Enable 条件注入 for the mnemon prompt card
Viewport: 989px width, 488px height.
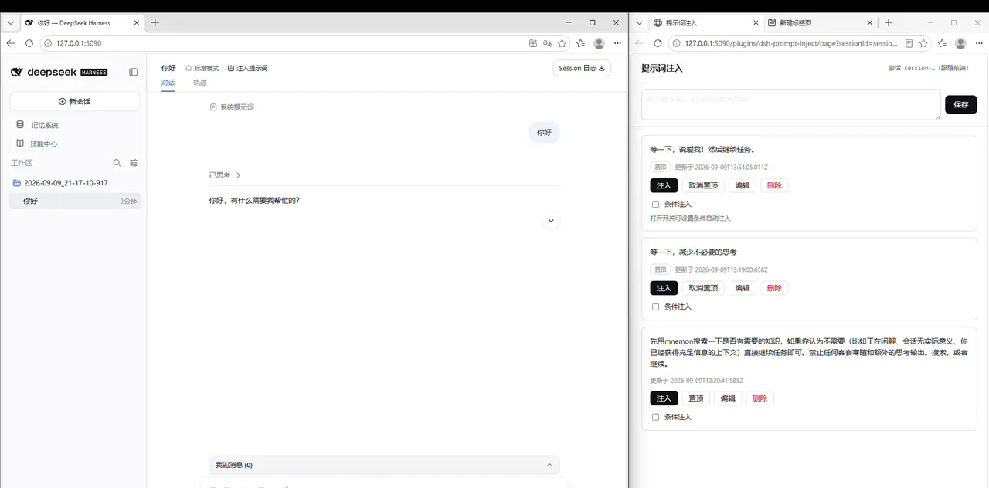click(x=656, y=417)
